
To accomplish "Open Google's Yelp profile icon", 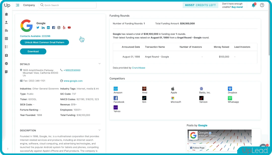I will [64, 28].
